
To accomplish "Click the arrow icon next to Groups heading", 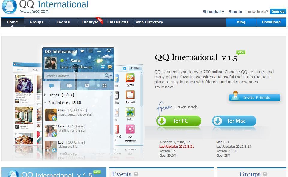I will tap(265, 174).
